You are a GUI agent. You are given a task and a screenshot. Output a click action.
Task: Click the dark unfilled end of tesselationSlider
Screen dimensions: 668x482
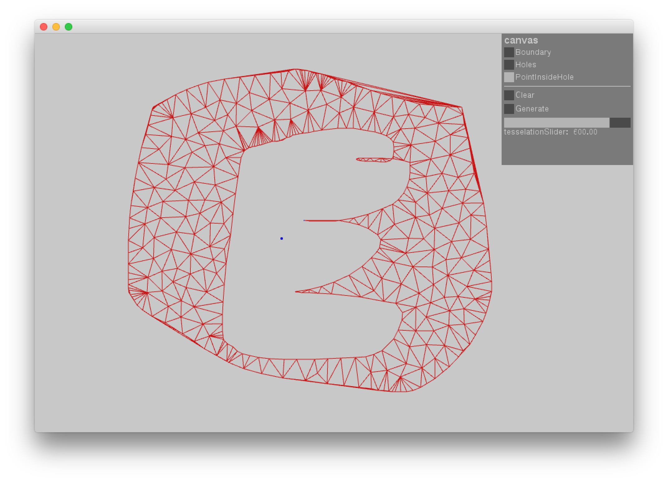[x=620, y=123]
